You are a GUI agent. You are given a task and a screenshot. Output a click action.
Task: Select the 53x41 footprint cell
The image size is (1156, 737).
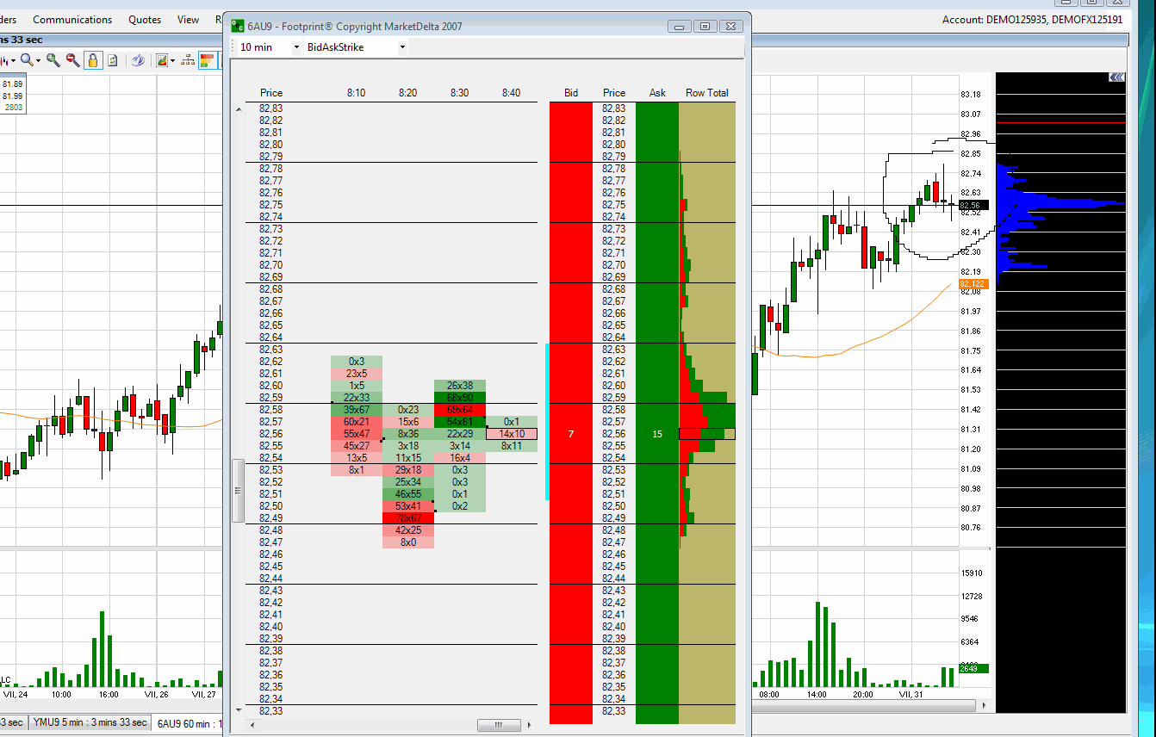(407, 506)
